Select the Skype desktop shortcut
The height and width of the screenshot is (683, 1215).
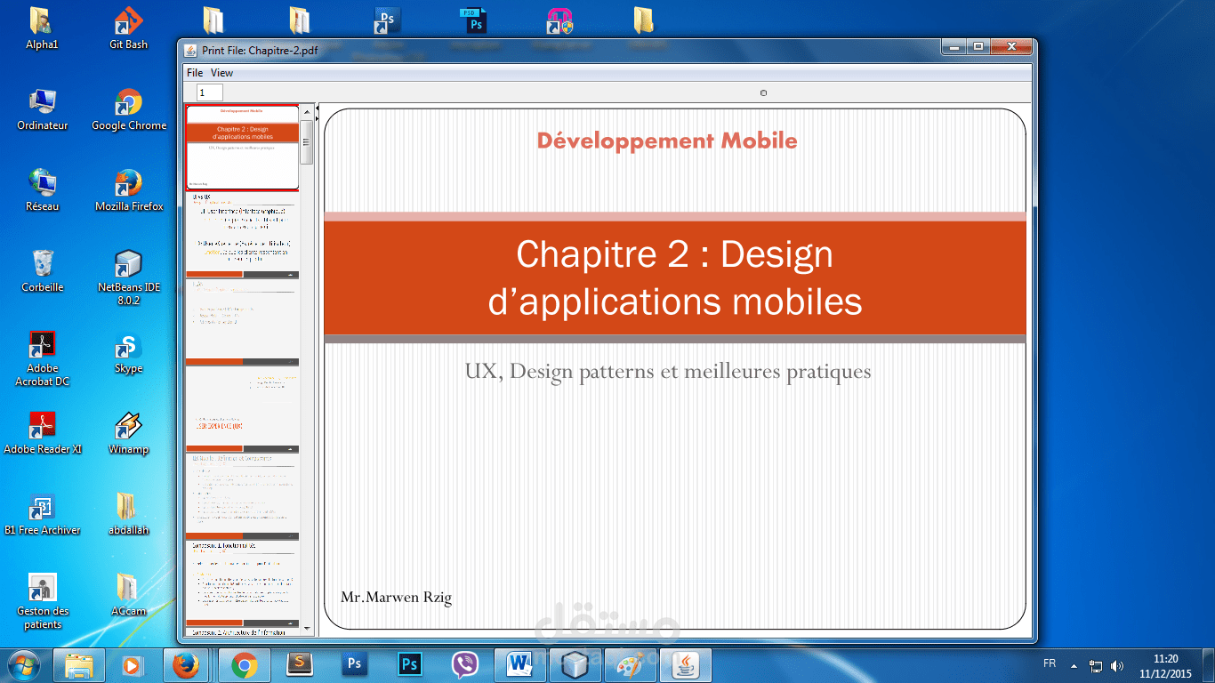click(x=129, y=352)
